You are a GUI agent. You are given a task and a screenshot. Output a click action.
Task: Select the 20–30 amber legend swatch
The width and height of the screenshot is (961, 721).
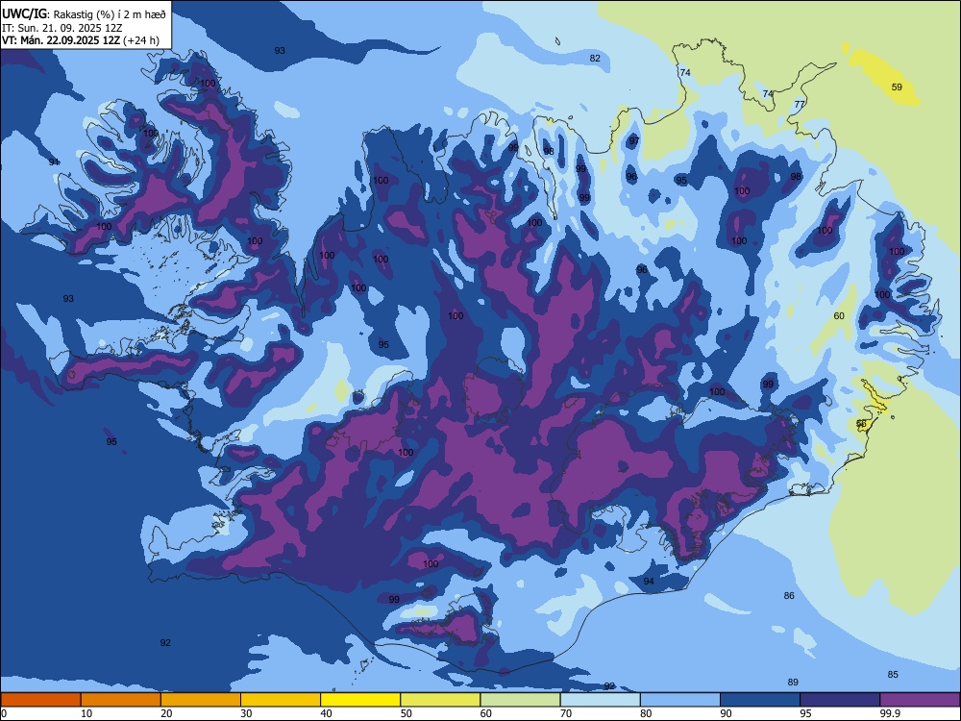click(201, 700)
